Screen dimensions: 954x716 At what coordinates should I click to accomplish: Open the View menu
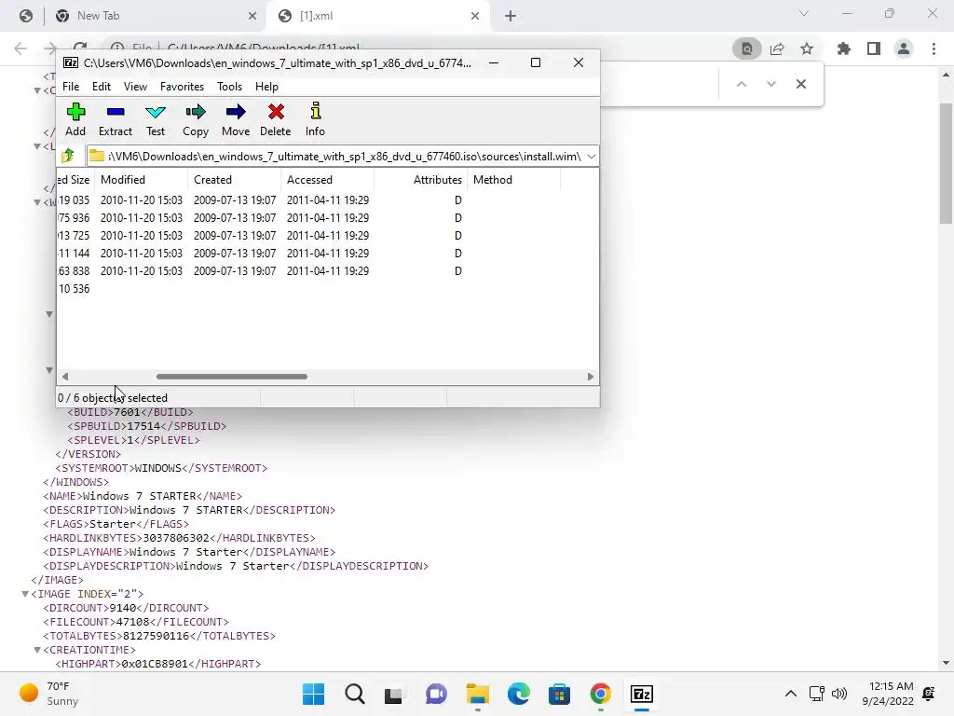click(135, 87)
